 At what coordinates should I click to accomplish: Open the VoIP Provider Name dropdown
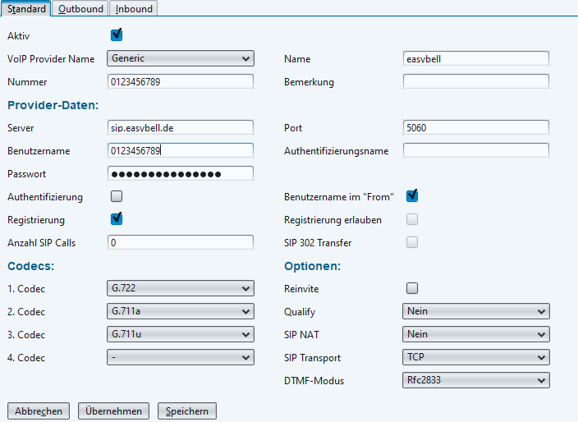tap(181, 58)
